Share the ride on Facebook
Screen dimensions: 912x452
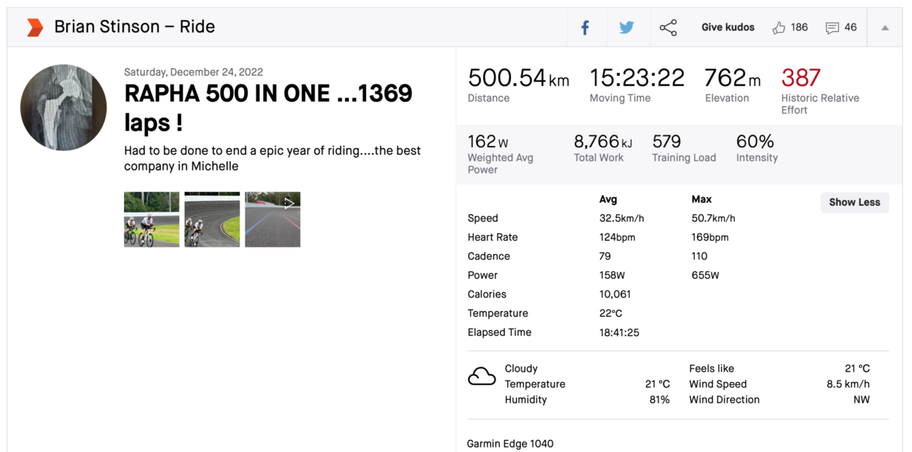[x=585, y=28]
